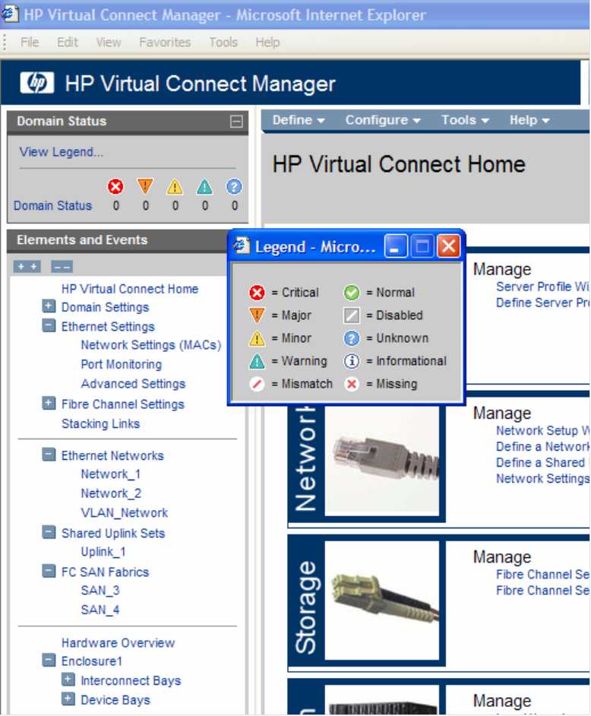Click the Major icon in the Legend window
Screen dimensions: 591x716
(x=257, y=315)
